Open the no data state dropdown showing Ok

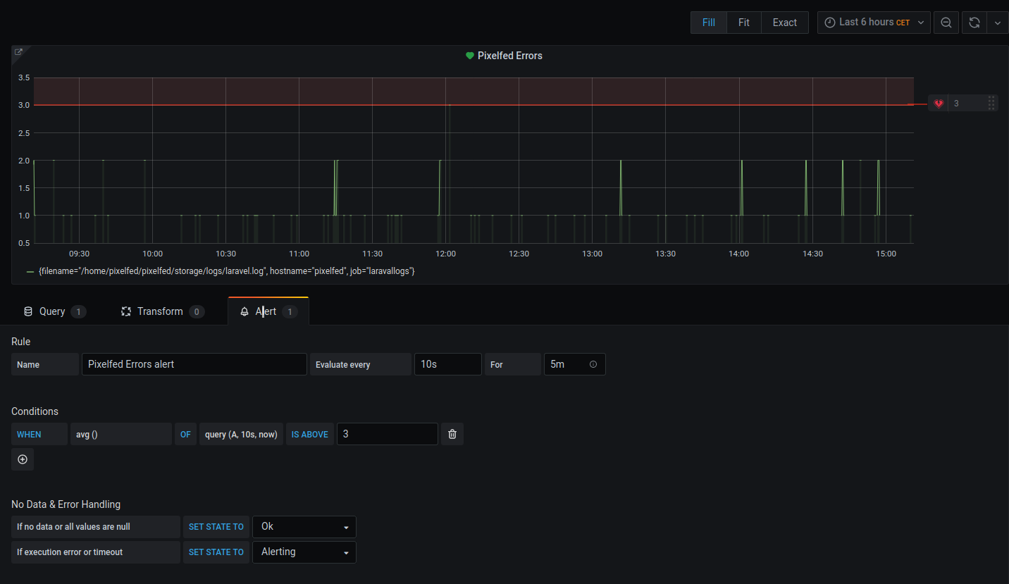pyautogui.click(x=304, y=526)
